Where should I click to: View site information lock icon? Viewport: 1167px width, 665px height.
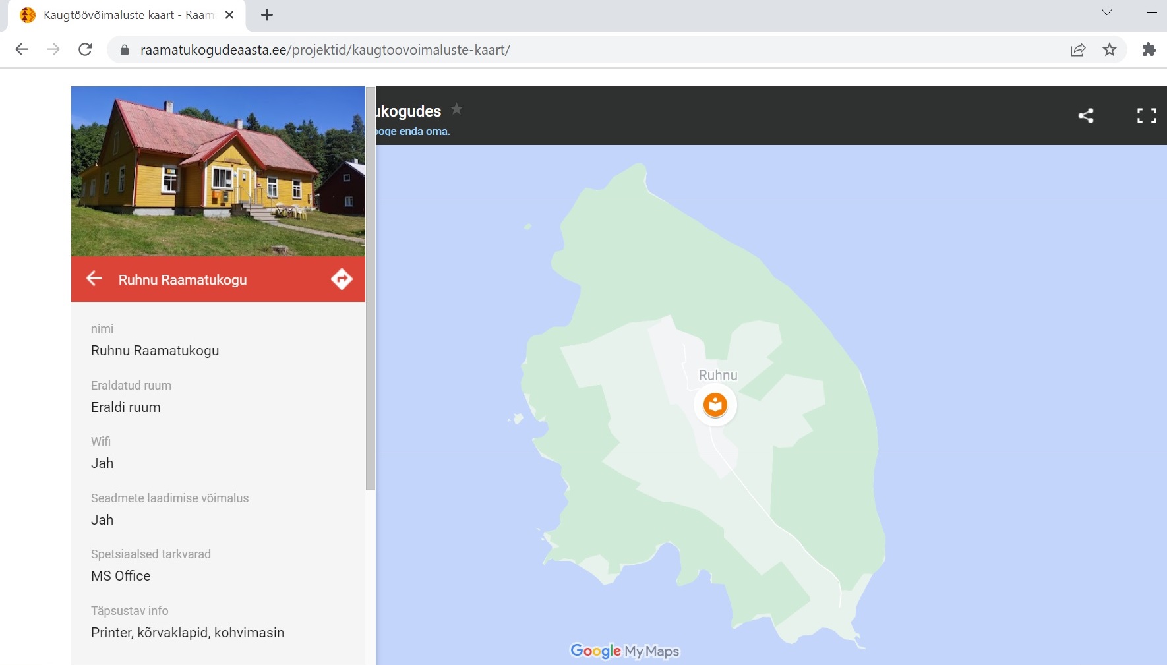click(124, 50)
